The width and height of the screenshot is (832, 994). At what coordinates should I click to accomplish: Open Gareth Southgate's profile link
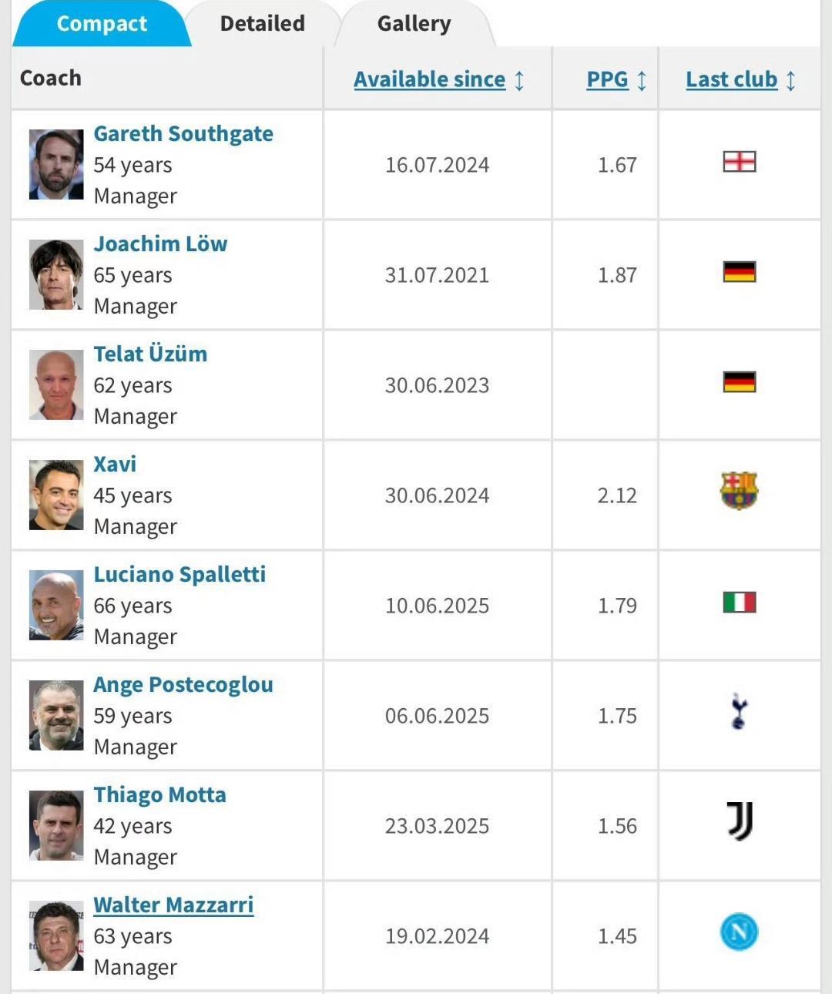pos(183,133)
